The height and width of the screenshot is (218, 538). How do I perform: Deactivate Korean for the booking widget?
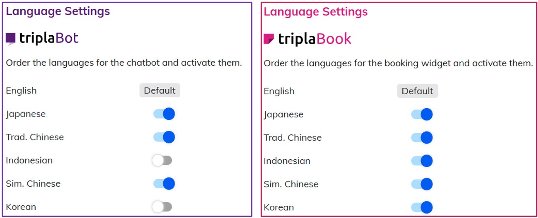pos(421,207)
